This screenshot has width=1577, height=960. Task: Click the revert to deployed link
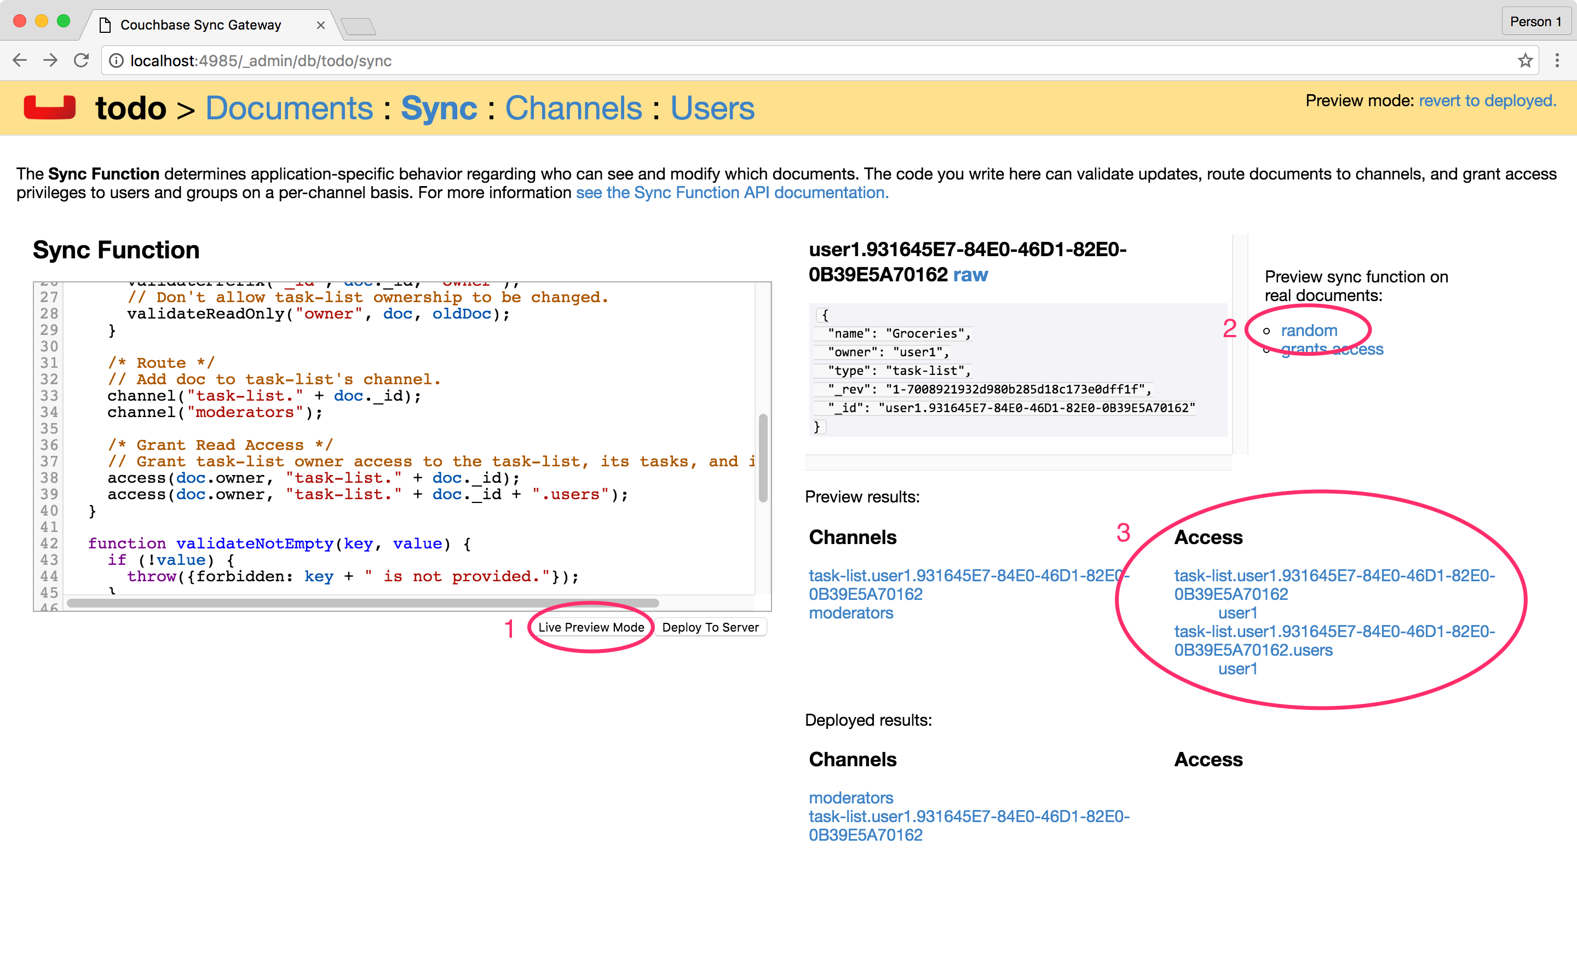click(1487, 100)
